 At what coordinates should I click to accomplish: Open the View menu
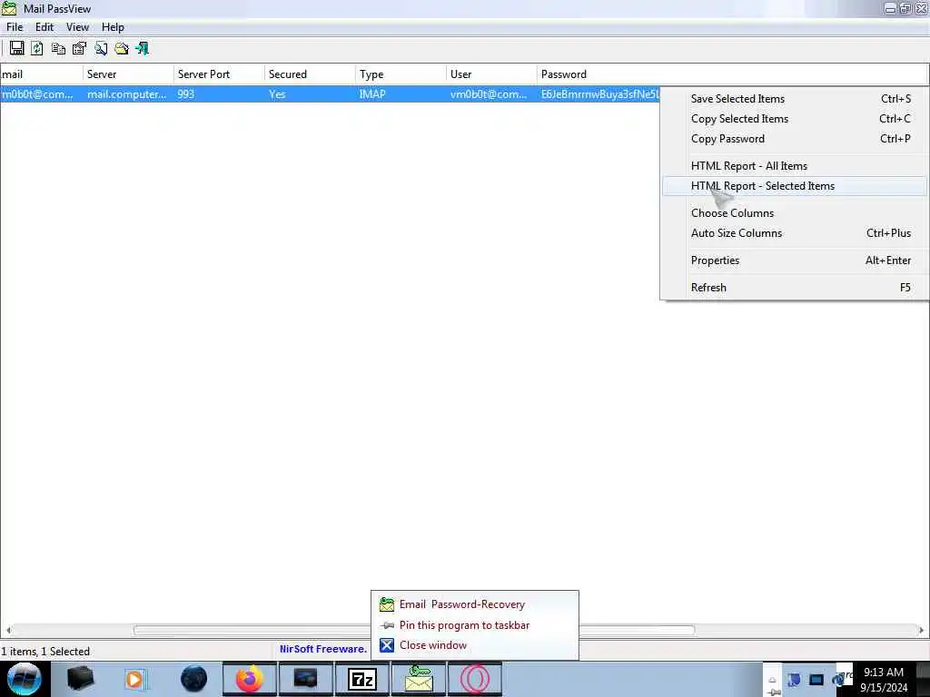77,27
